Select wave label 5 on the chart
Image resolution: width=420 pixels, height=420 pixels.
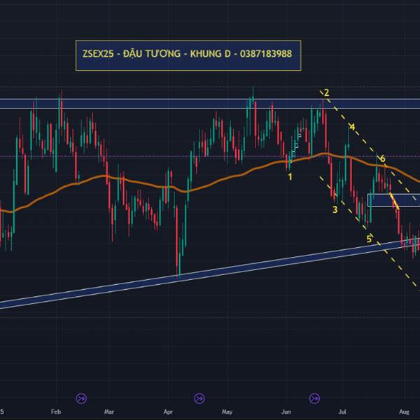click(369, 239)
